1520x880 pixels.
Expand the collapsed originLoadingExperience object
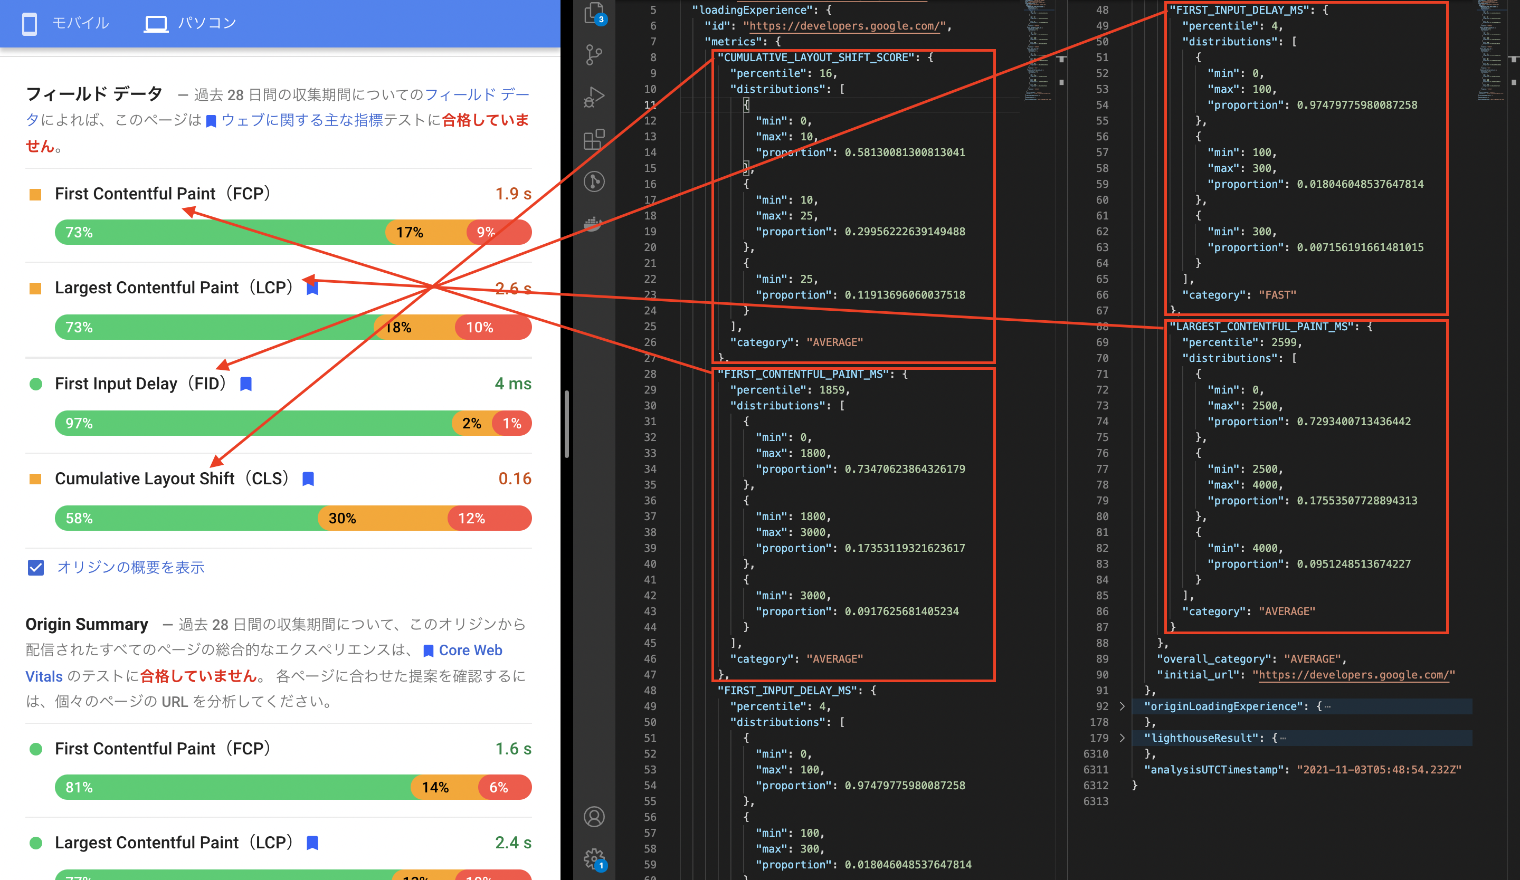pos(1122,706)
